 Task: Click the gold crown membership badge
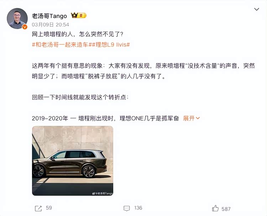pos(79,16)
